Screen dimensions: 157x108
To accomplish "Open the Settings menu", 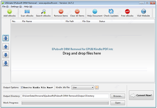I will click(x=16, y=7).
